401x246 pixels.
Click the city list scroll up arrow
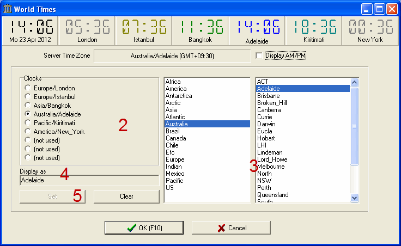(354, 82)
